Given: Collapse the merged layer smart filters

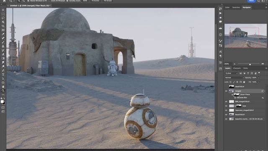Looking at the screenshot, I should pyautogui.click(x=265, y=91).
